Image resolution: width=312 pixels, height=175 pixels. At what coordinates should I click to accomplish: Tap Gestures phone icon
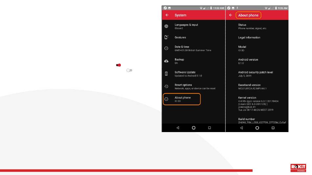167,37
